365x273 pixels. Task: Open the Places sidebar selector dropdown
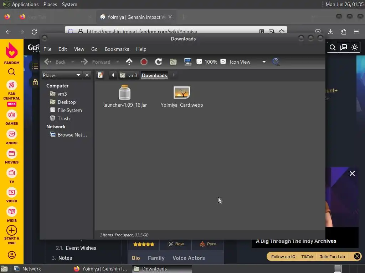coord(62,75)
